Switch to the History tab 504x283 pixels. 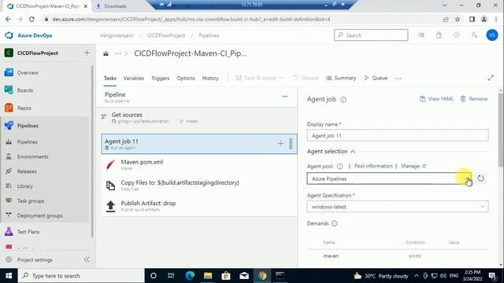click(x=210, y=78)
